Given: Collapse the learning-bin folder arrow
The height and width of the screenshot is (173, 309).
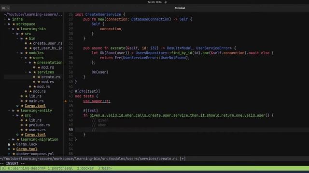Looking at the screenshot, I should pyautogui.click(x=9, y=29).
